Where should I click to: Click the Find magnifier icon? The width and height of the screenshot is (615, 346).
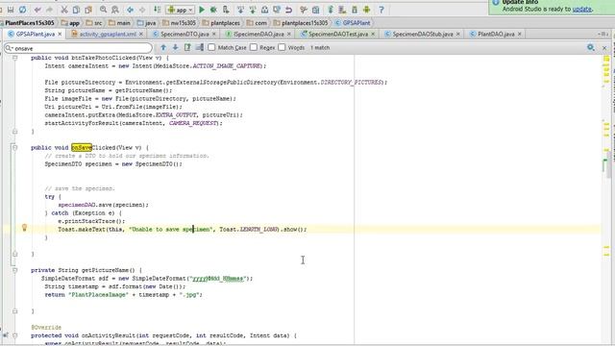103,10
